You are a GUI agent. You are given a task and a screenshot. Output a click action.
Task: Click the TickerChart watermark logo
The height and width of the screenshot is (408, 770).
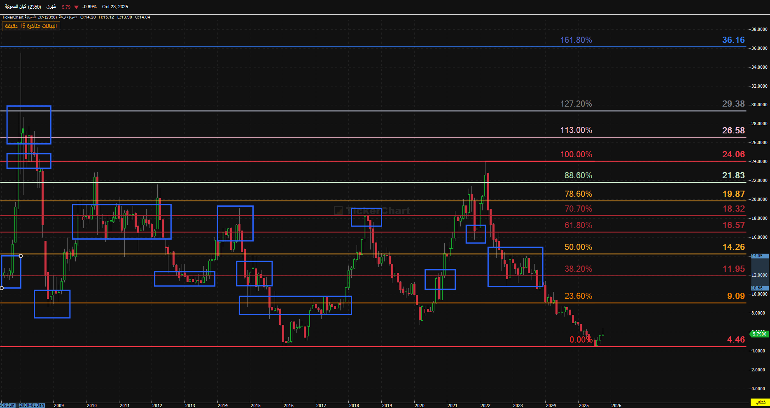(372, 211)
